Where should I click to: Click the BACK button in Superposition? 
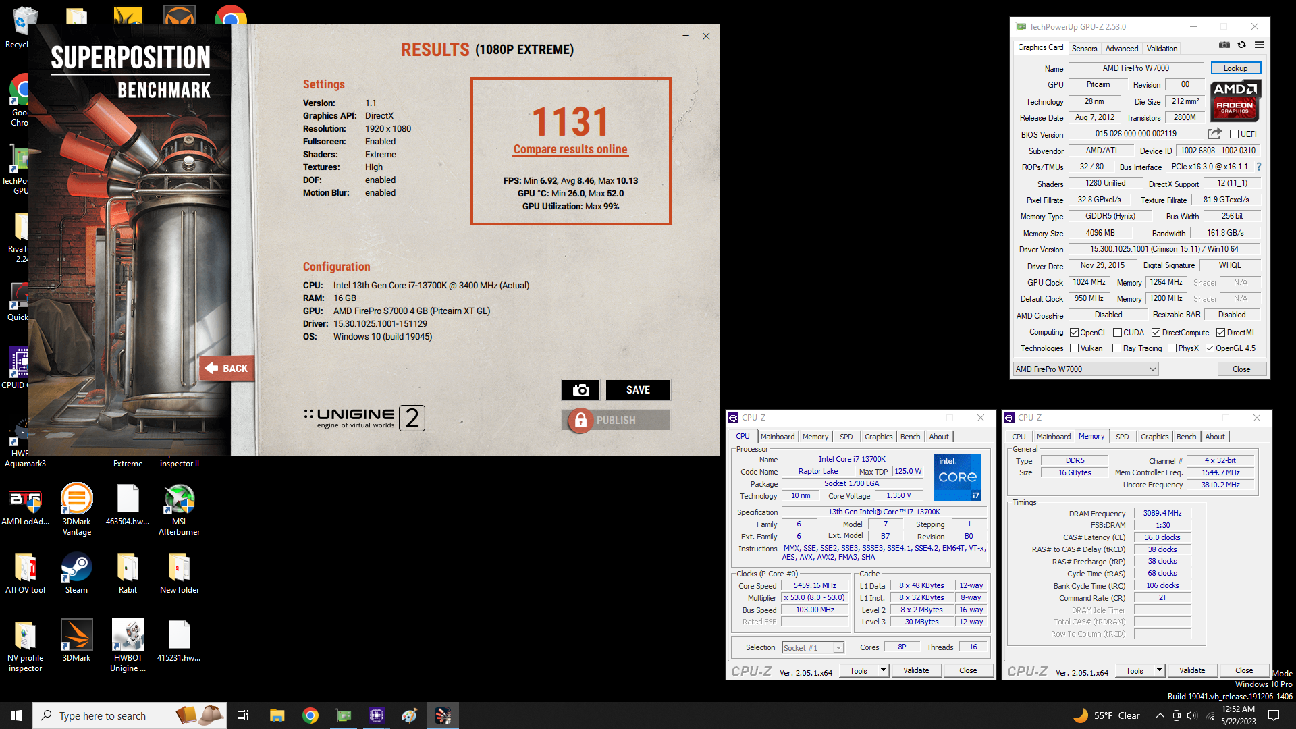point(227,368)
